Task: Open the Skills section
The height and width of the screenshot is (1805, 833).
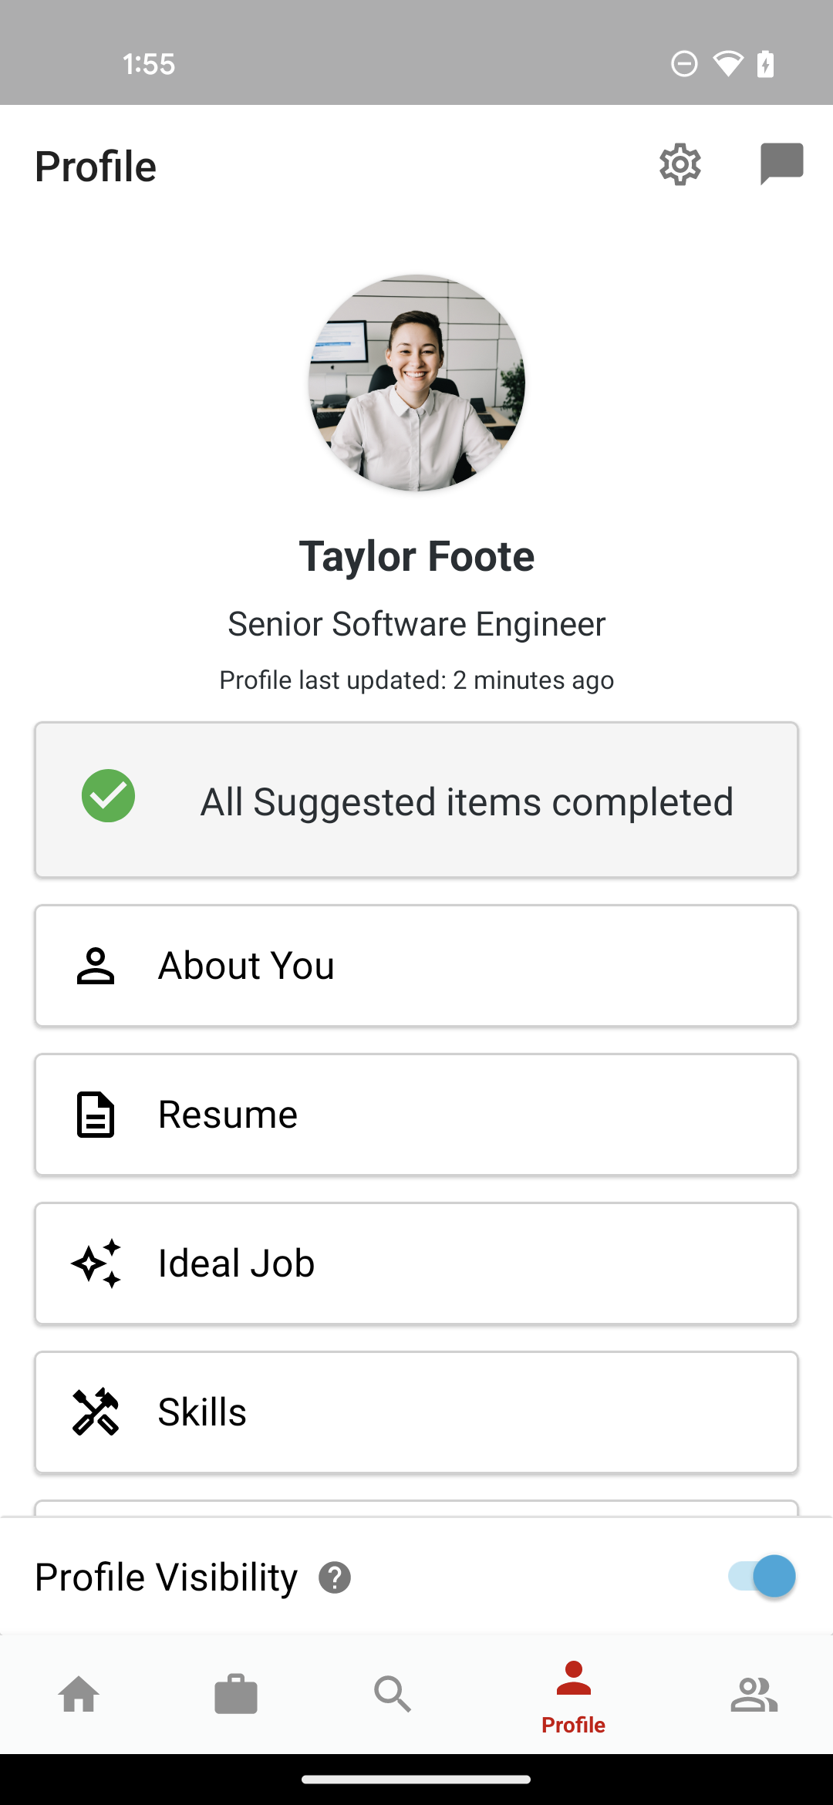Action: (416, 1412)
